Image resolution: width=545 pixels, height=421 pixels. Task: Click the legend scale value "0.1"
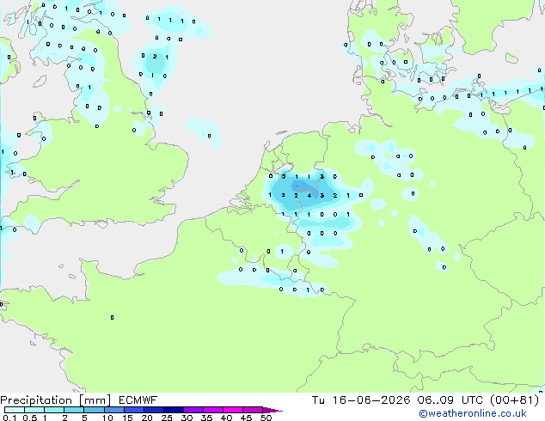(x=9, y=418)
